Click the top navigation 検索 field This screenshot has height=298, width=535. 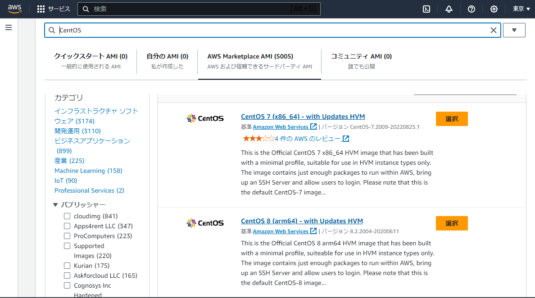[199, 9]
